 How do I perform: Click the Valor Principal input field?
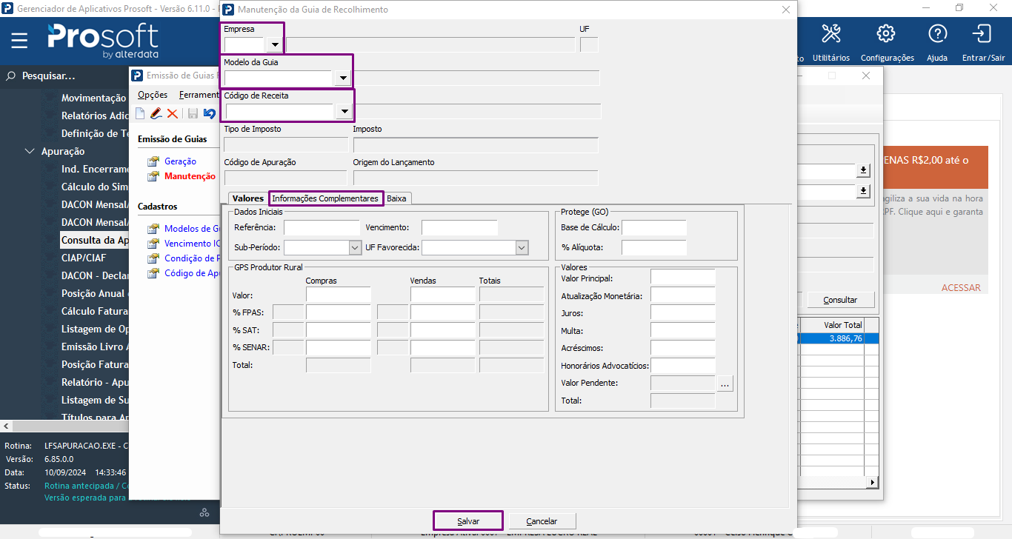(682, 278)
